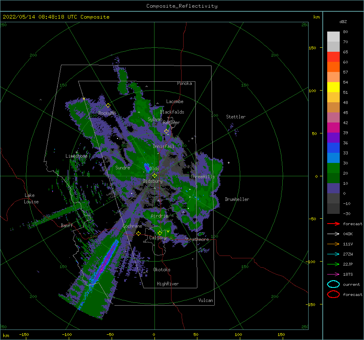Viewport: 364px width, 340px height.
Task: Select the blue 33-36 dBZ swatch
Action: (x=333, y=148)
